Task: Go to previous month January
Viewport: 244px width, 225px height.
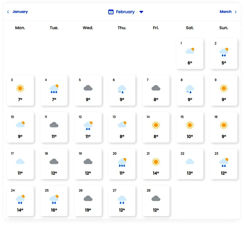Action: 20,12
